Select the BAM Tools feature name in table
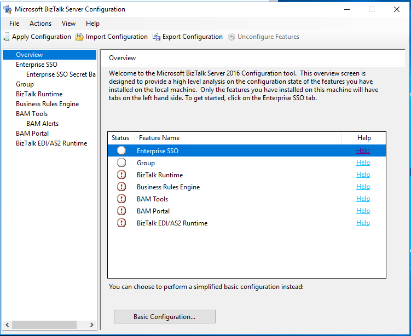The image size is (411, 336). click(x=152, y=199)
